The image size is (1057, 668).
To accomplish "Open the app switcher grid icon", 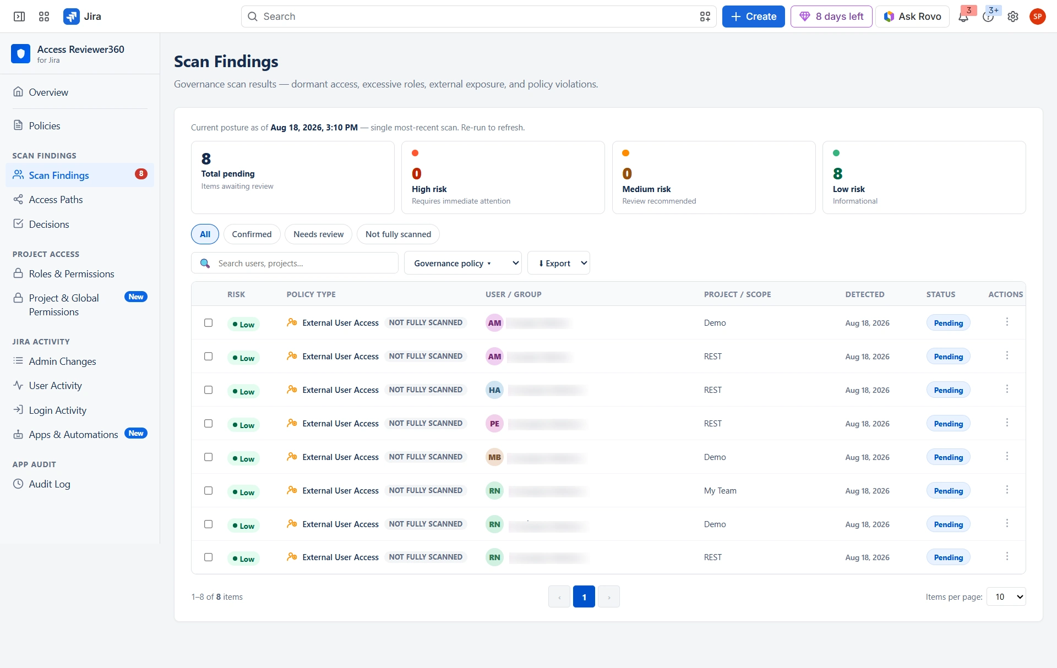I will 44,17.
